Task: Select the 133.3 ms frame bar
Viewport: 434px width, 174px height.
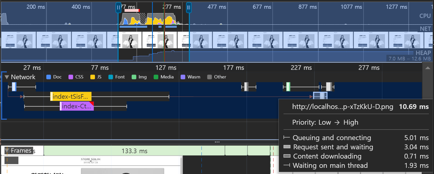Action: click(x=134, y=151)
